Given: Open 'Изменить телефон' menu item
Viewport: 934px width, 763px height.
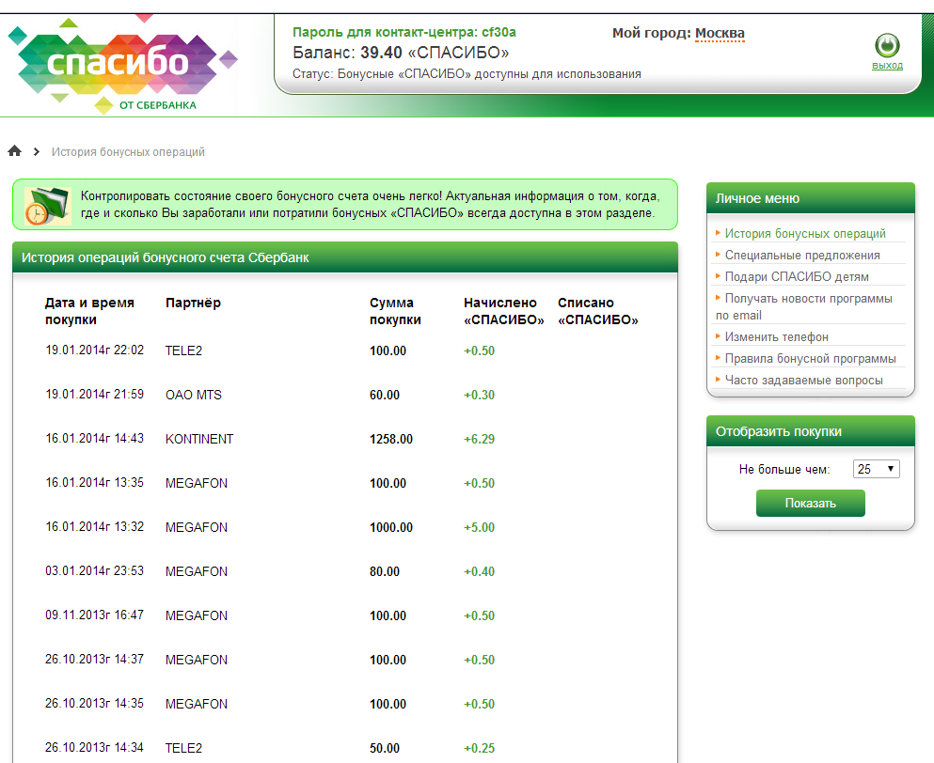Looking at the screenshot, I should [776, 336].
